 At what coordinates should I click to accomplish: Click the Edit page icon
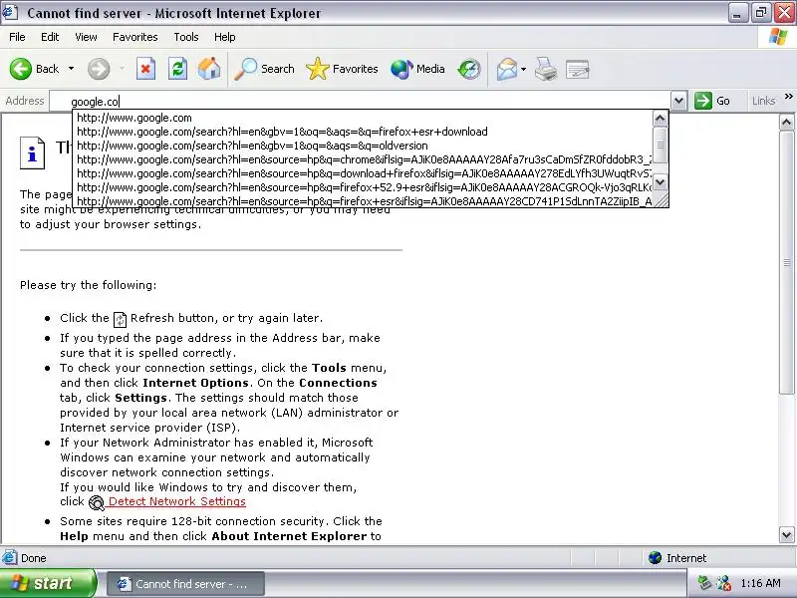(578, 69)
